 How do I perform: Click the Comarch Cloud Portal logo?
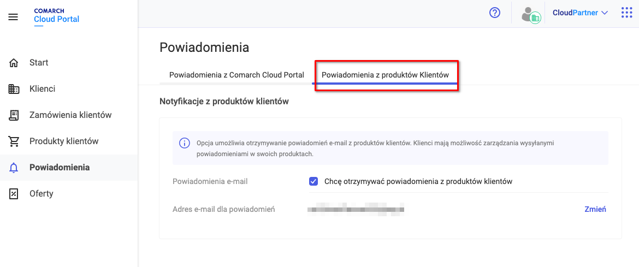tap(57, 17)
